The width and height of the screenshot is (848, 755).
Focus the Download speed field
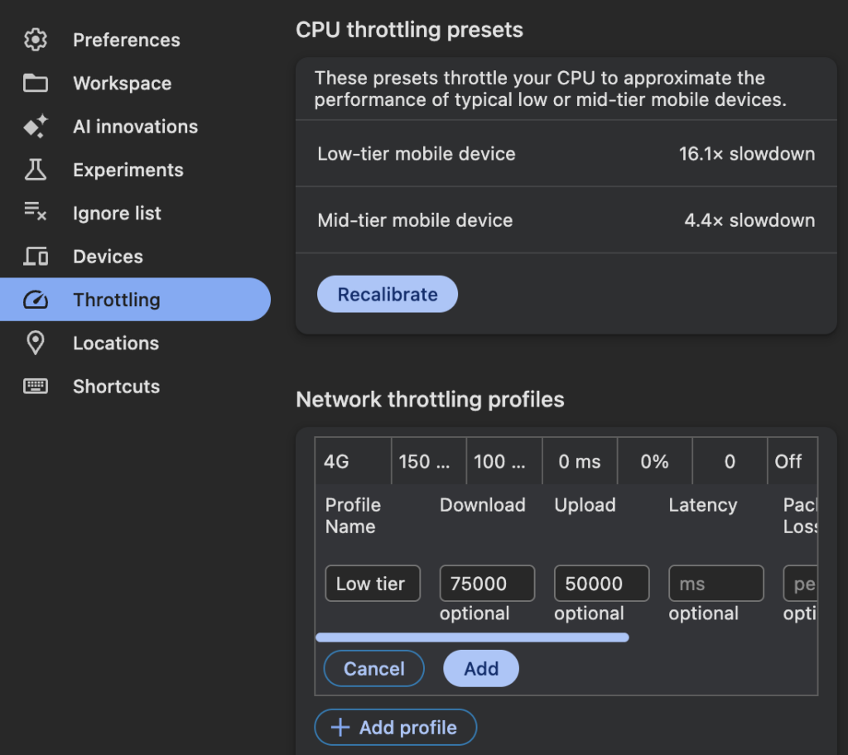coord(486,584)
